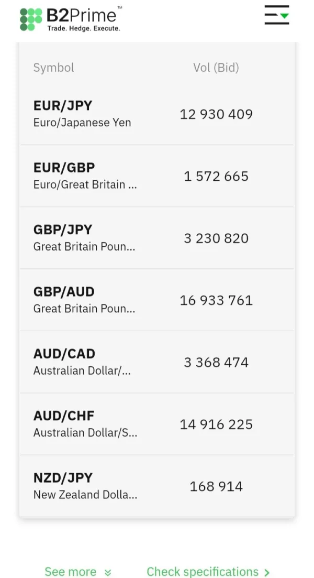This screenshot has height=578, width=314.
Task: Click AUD/CHF volume 14 916 225
Action: click(216, 424)
